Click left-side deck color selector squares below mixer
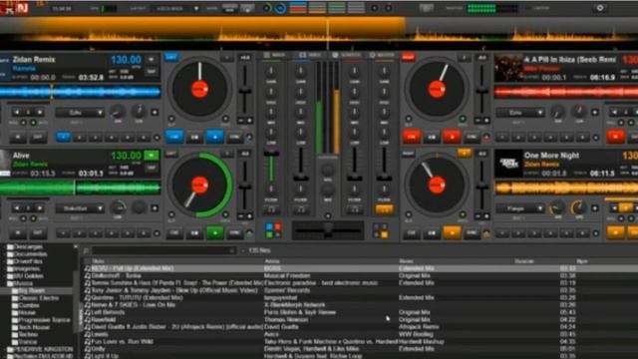Viewport: 638px width, 359px height. click(x=273, y=230)
